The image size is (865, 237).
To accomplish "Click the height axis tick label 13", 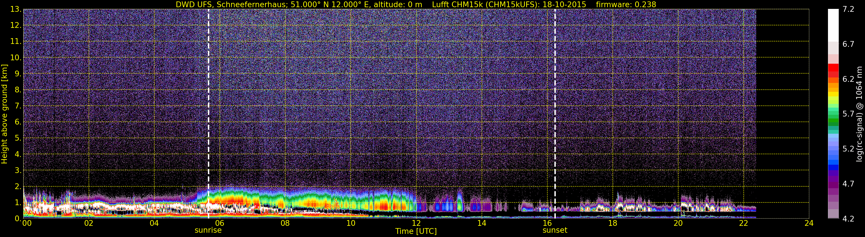I will [16, 9].
